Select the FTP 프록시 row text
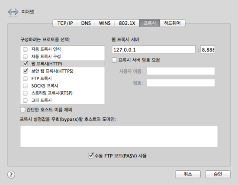 coord(42,78)
